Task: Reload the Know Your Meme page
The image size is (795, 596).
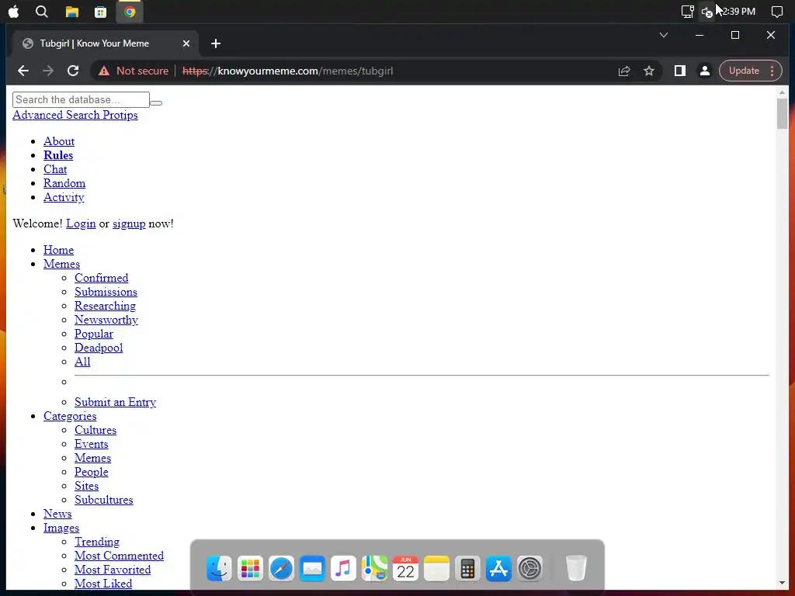Action: tap(73, 71)
